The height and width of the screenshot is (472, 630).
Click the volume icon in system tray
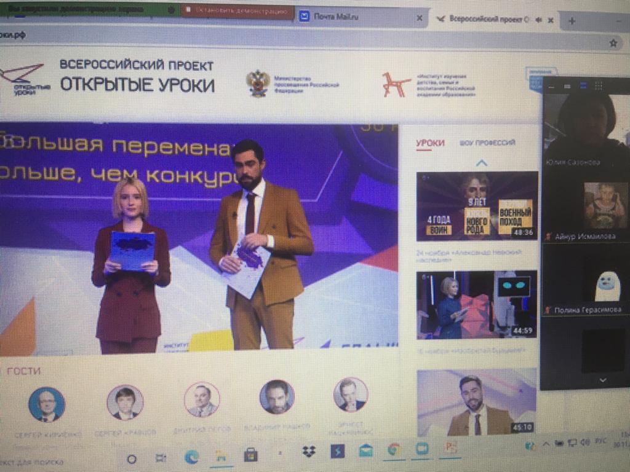(x=584, y=442)
